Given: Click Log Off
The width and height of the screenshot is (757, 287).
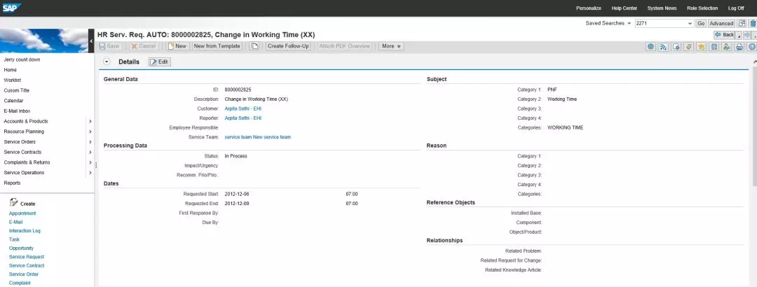Looking at the screenshot, I should point(736,8).
